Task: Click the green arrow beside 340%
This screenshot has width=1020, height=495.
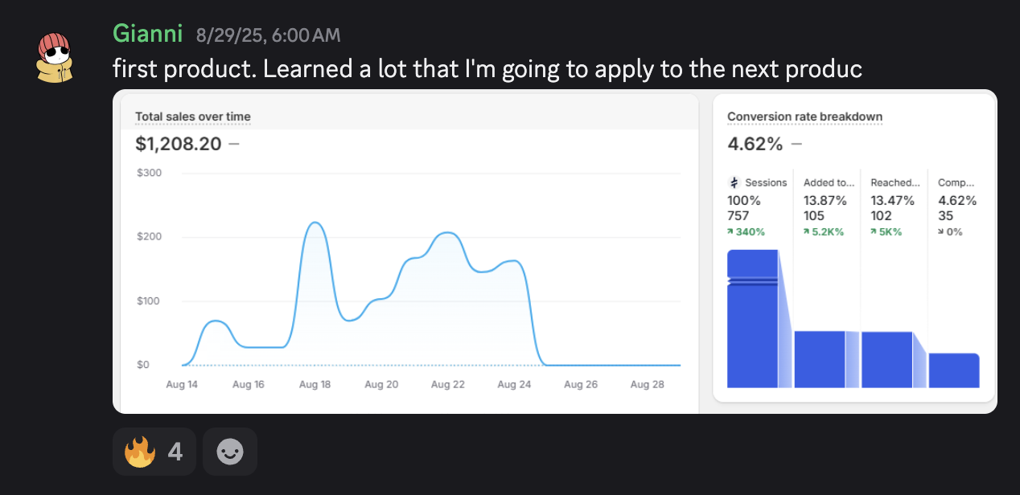Action: (731, 231)
